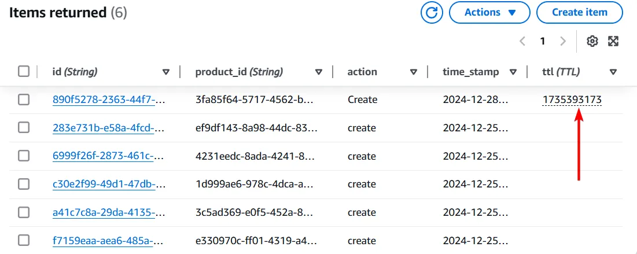
Task: Click the Create item button
Action: 579,12
